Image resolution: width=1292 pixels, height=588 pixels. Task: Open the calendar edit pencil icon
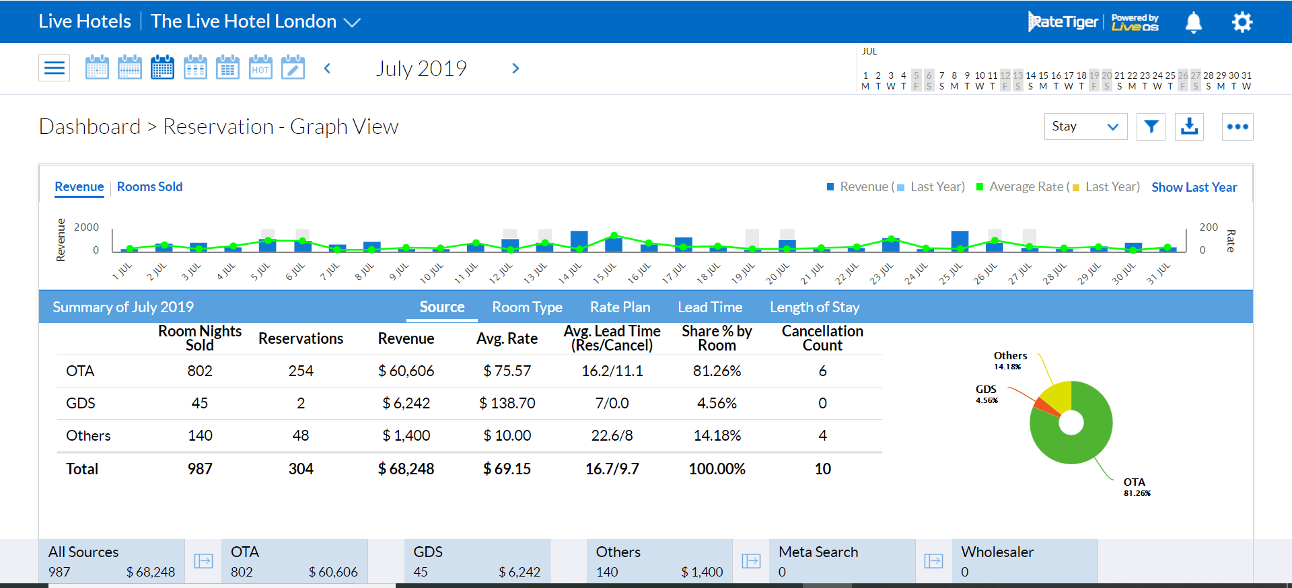click(x=293, y=68)
